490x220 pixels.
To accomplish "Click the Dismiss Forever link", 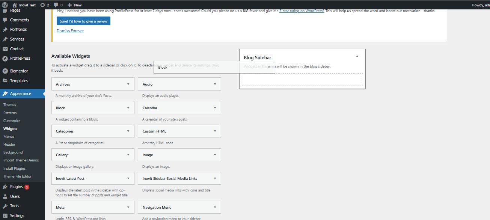I will coord(70,31).
